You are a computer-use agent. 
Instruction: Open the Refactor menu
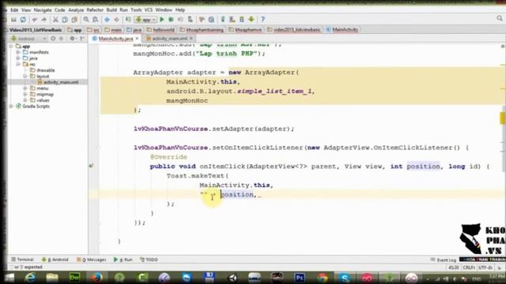coord(95,10)
